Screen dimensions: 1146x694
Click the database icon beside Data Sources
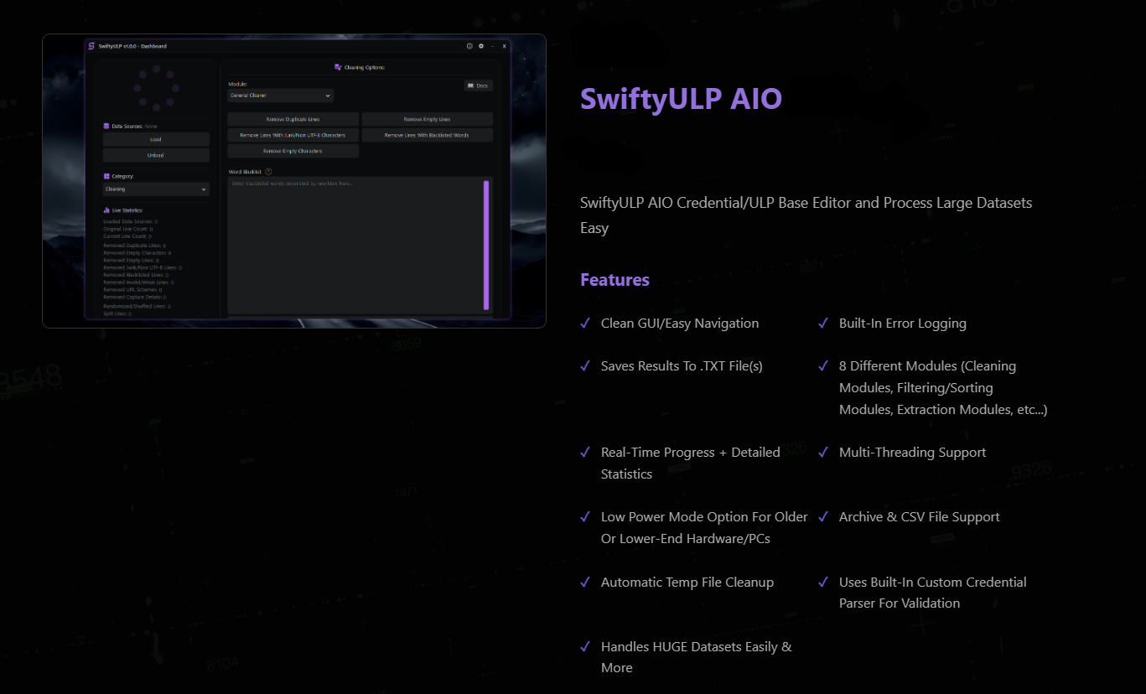pos(106,126)
